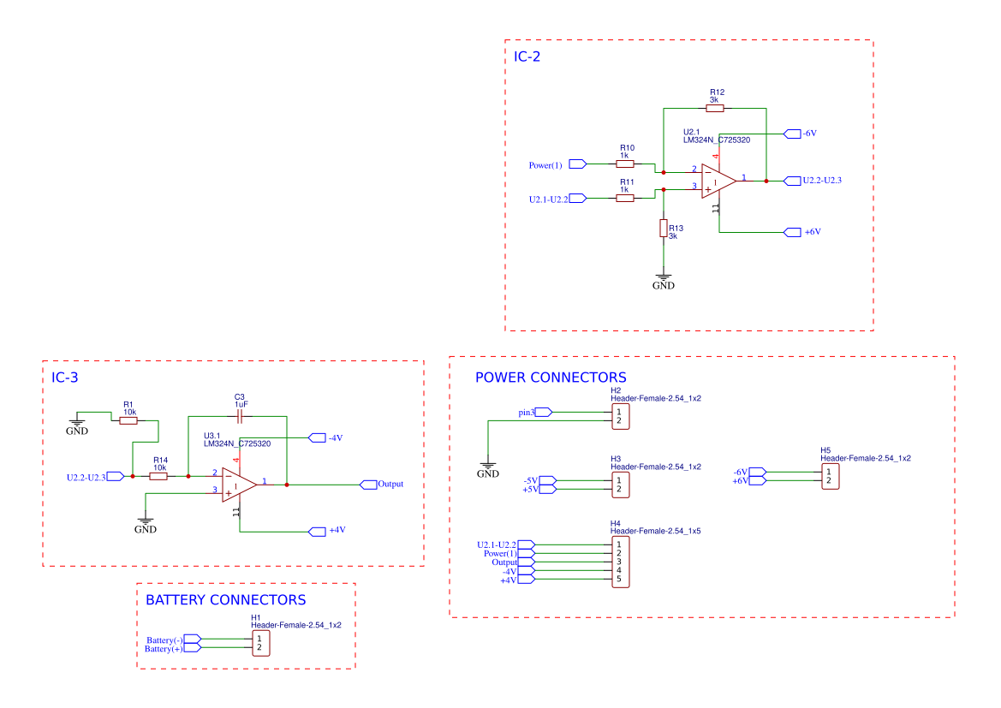Select the +4V power flag in IC-3

pos(317,531)
